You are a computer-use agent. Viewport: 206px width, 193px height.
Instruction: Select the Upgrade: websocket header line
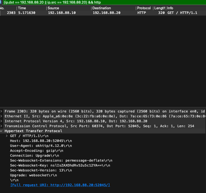tap(33, 175)
